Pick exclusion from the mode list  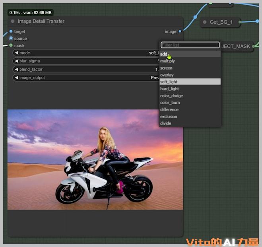tap(190, 117)
